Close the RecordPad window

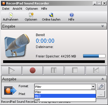(104, 3)
